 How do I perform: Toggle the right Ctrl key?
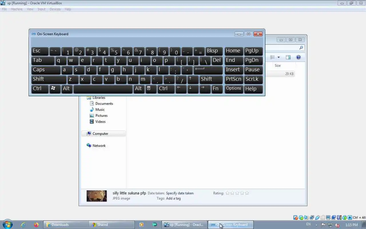coord(166,89)
